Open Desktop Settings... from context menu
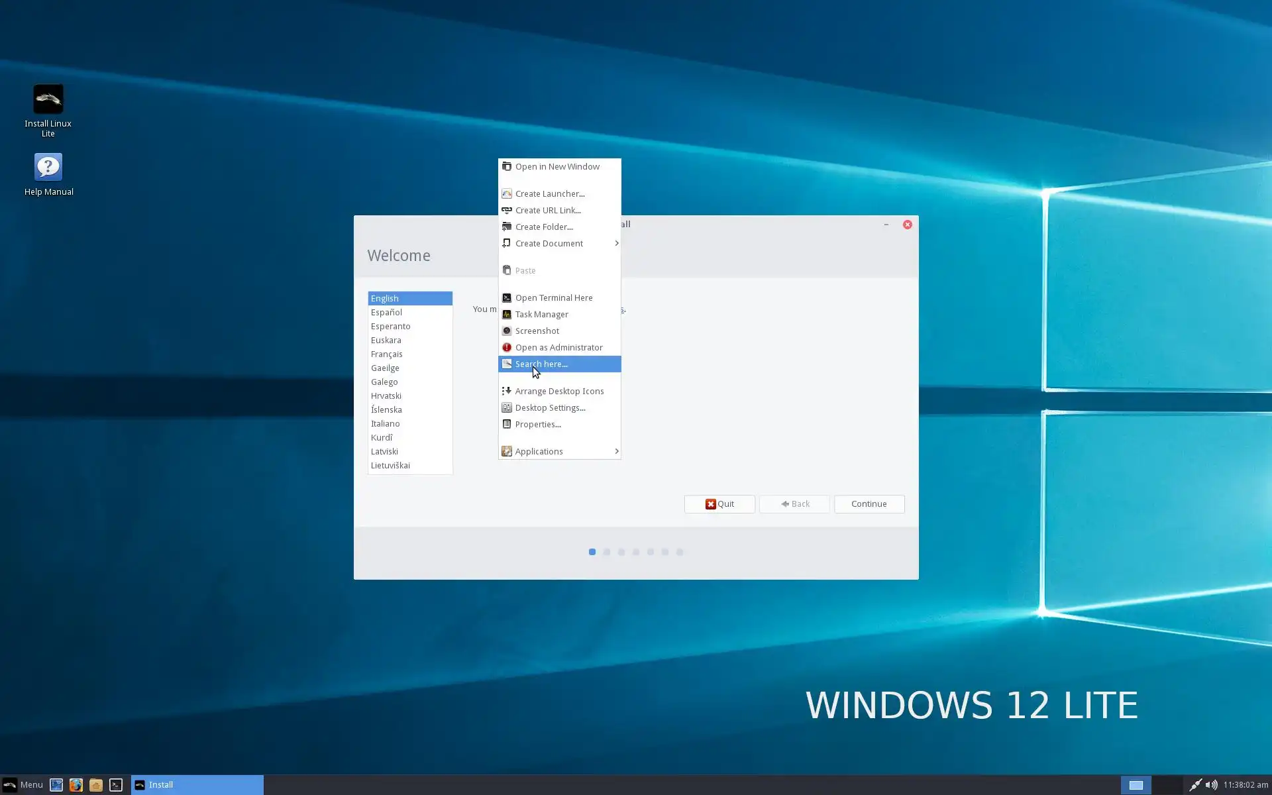 (x=550, y=407)
